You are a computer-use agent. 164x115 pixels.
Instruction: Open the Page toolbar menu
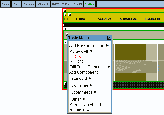pyautogui.click(x=5, y=4)
